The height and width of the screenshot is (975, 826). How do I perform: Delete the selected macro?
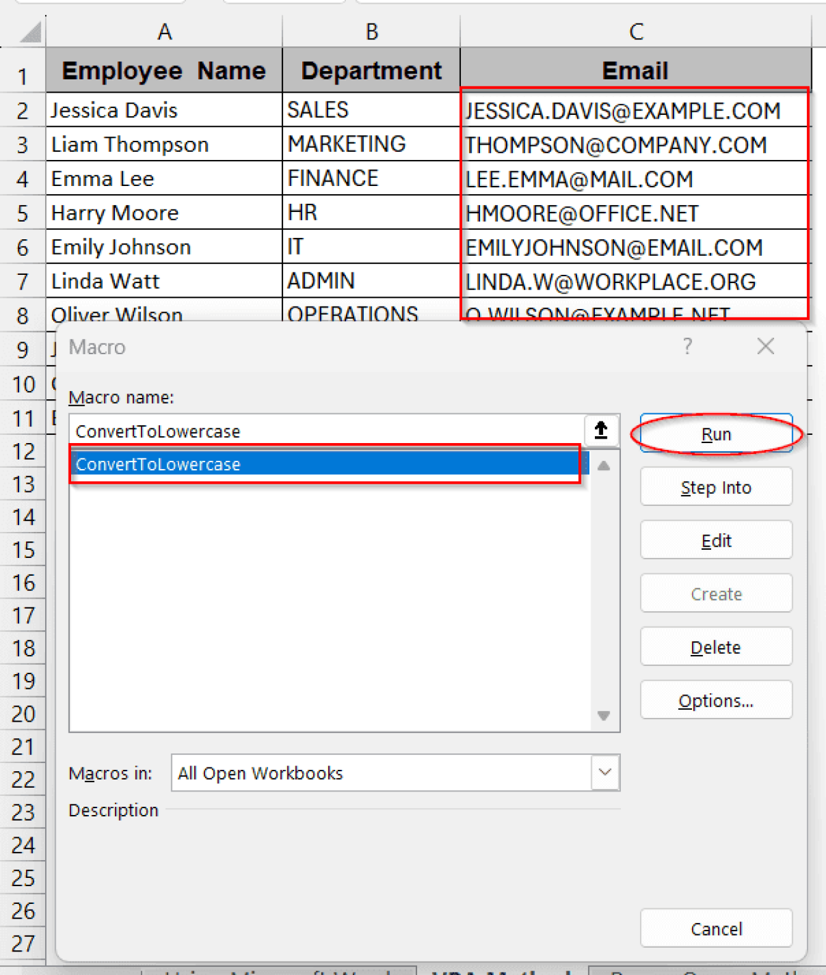coord(716,647)
